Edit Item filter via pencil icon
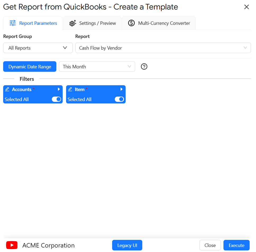 70,89
